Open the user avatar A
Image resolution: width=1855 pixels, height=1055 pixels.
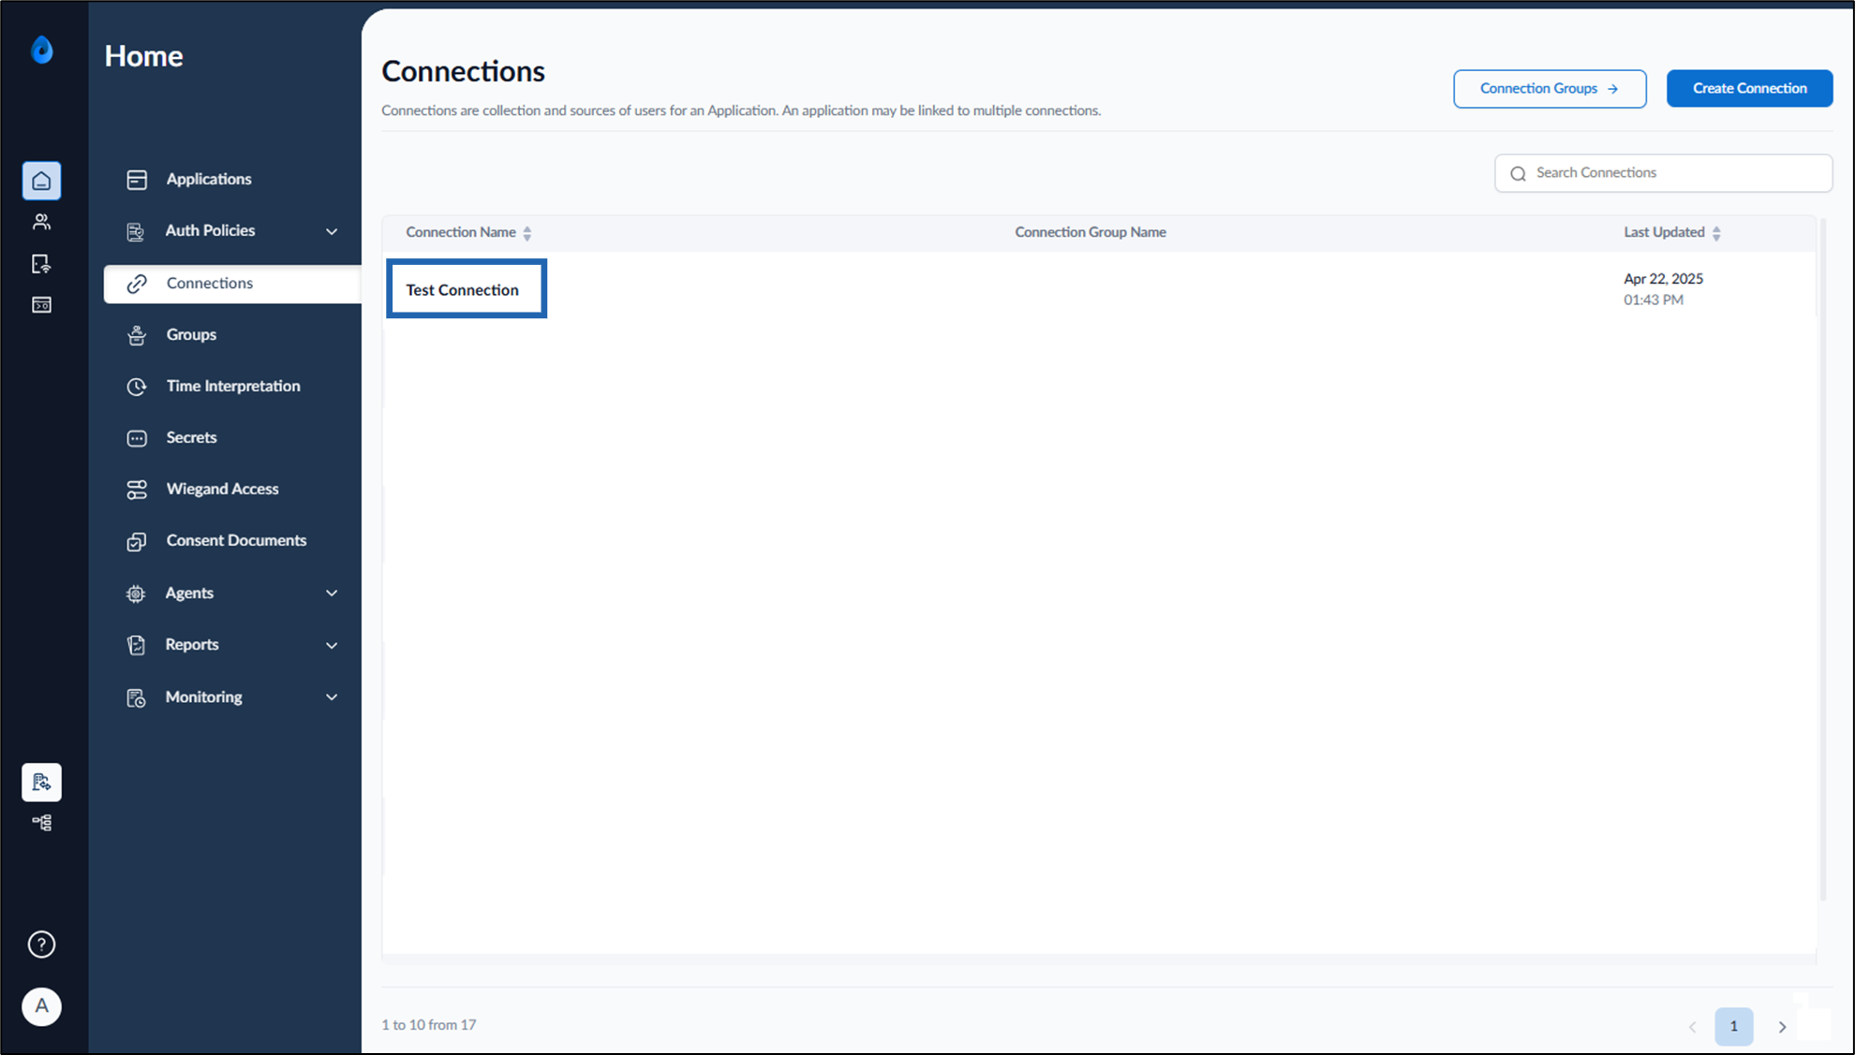41,1006
